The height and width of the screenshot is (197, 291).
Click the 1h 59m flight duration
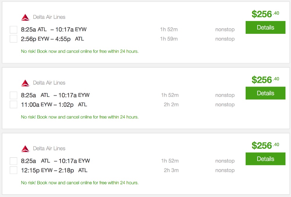(169, 39)
